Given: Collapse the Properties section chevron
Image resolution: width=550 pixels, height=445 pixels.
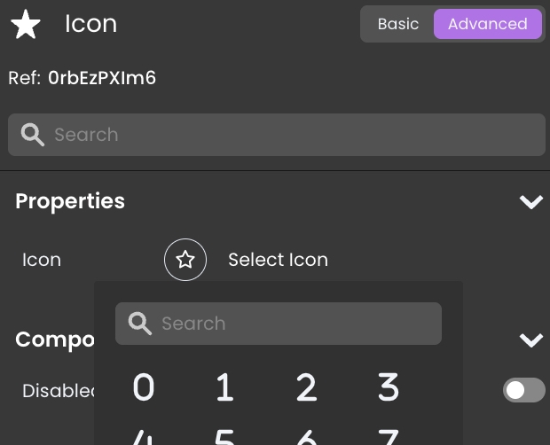Looking at the screenshot, I should tap(530, 202).
